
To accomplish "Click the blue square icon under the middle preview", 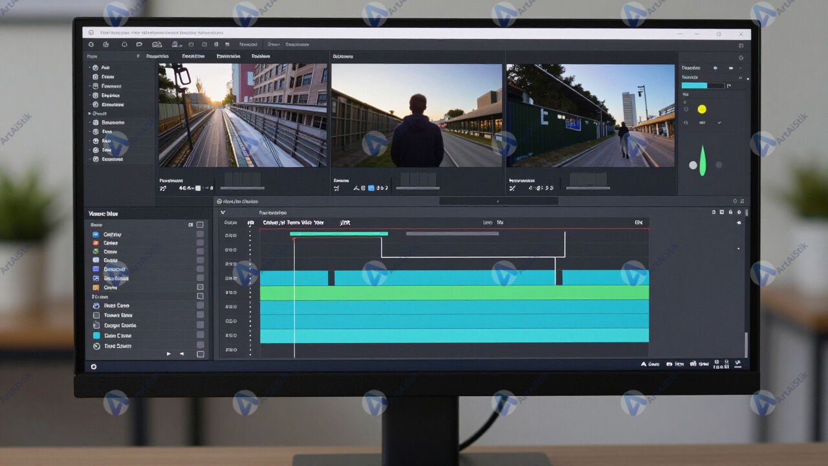I will point(371,188).
